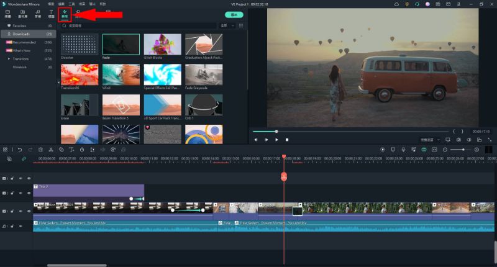Lock video track 1 with lock icon
This screenshot has height=267, width=497.
12,211
